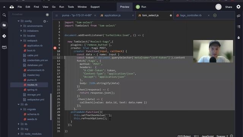Open application.rb in file tree
Viewport: 243px width, 137px height.
click(35, 46)
